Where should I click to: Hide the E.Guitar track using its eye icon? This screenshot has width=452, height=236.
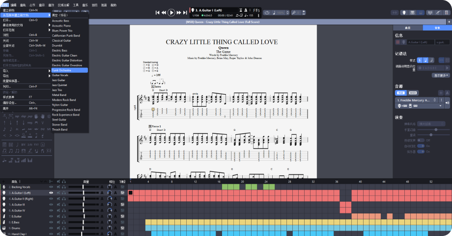click(51, 216)
